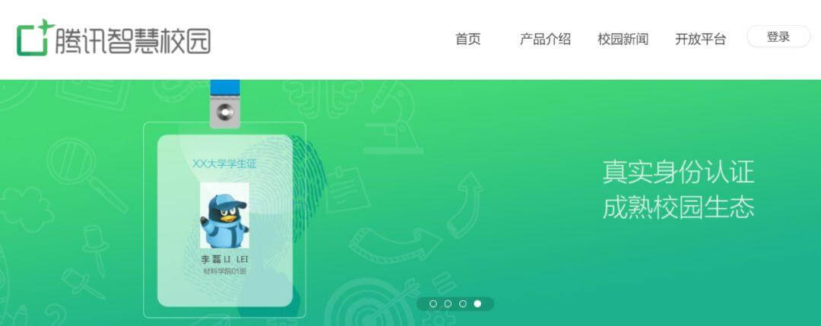The image size is (821, 326).
Task: Click the 真实身份认证 banner headline
Action: click(679, 172)
